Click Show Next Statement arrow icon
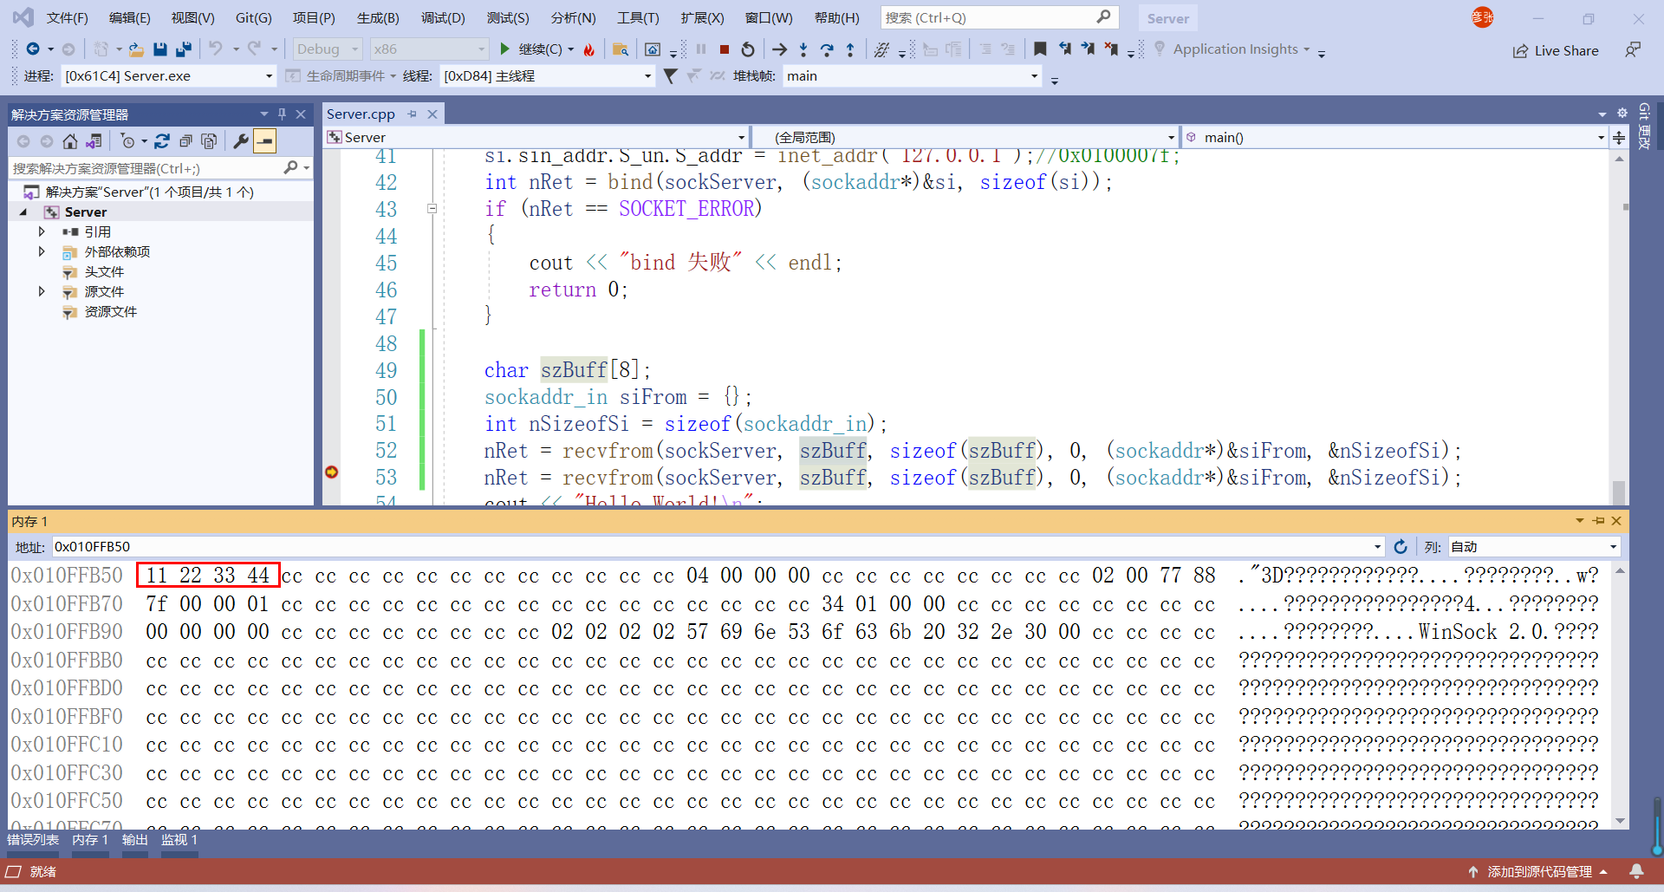 [779, 49]
